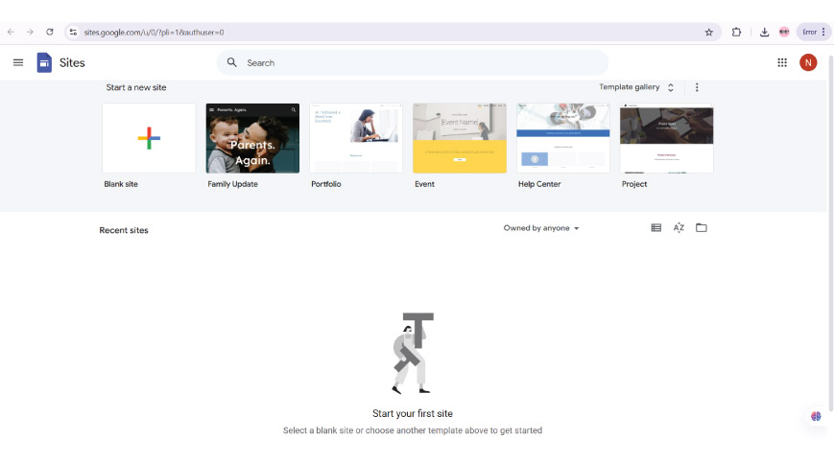Click the Sites title text
Image resolution: width=834 pixels, height=463 pixels.
tap(72, 62)
